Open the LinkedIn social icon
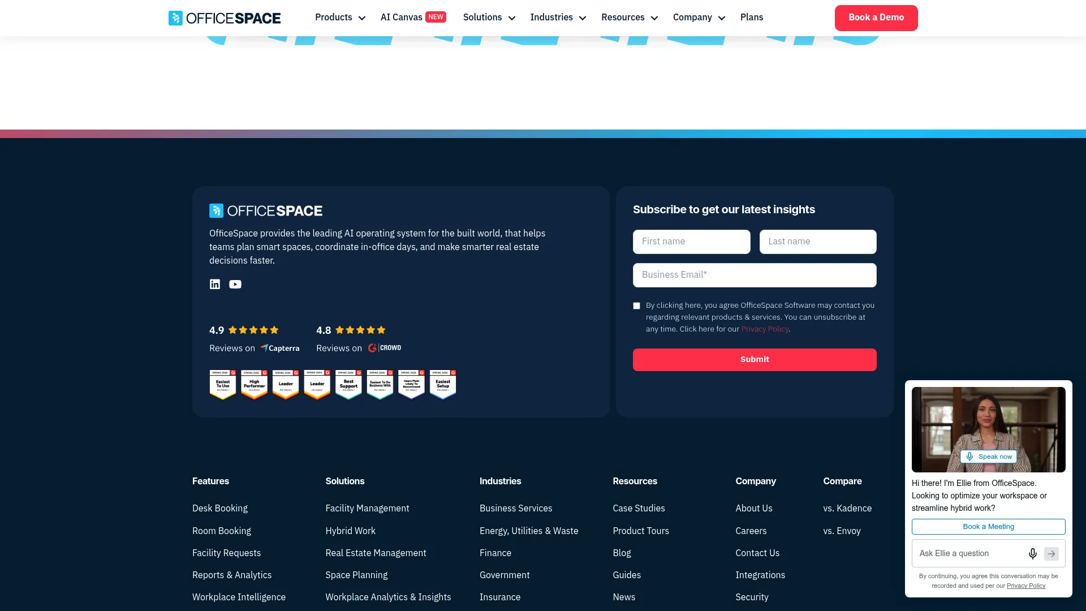The height and width of the screenshot is (611, 1086). point(215,284)
